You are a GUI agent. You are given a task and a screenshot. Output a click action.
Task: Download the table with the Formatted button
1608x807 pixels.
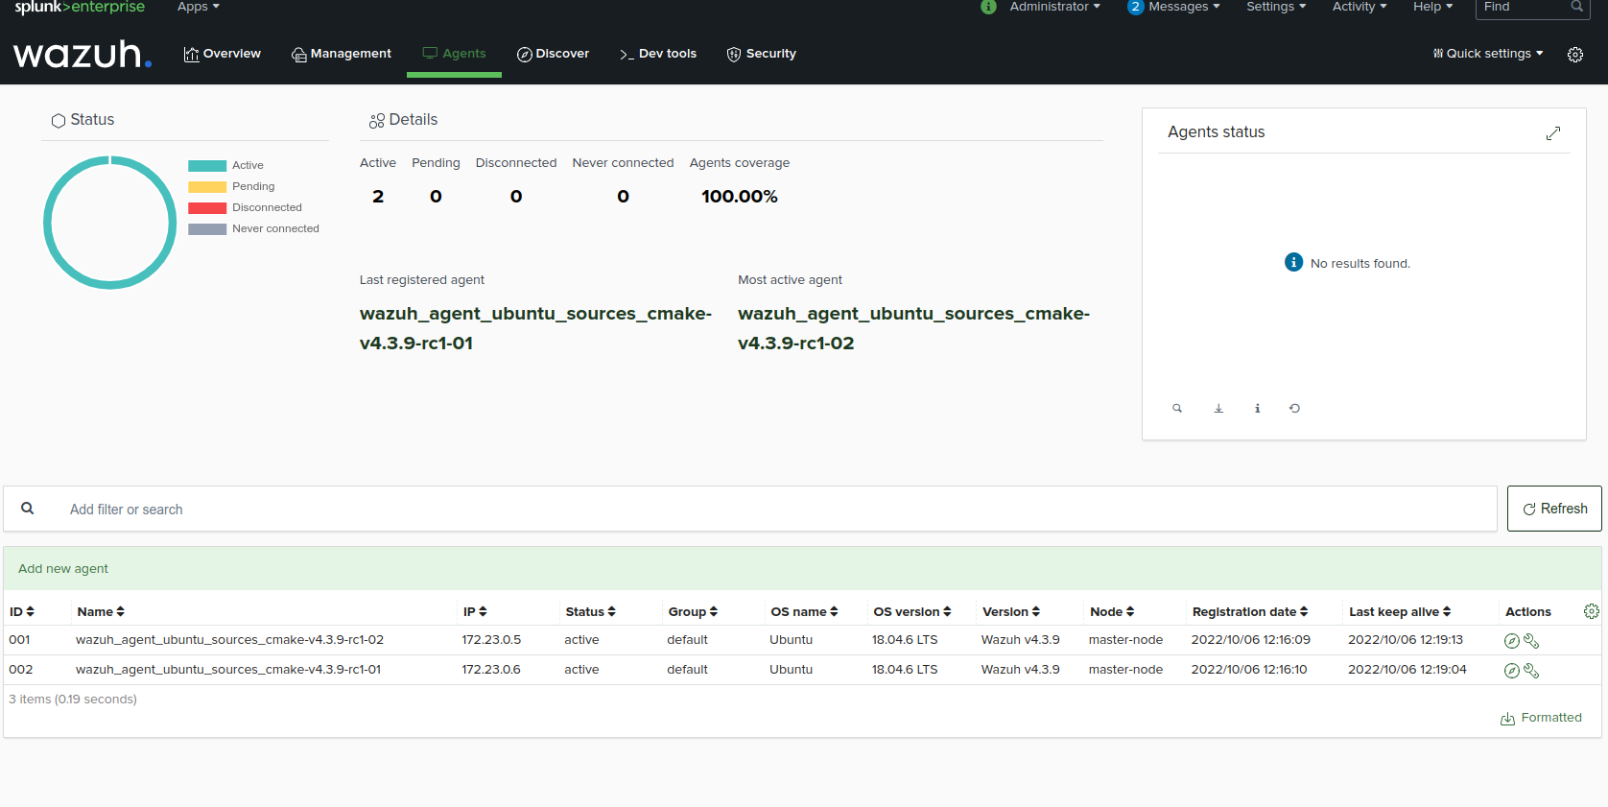(x=1542, y=718)
